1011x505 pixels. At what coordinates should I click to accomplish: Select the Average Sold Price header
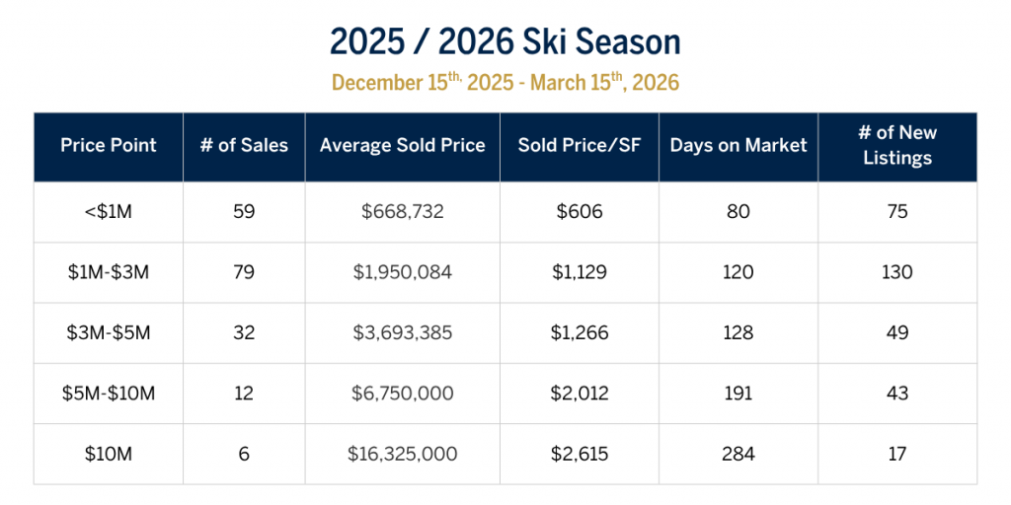coord(402,146)
